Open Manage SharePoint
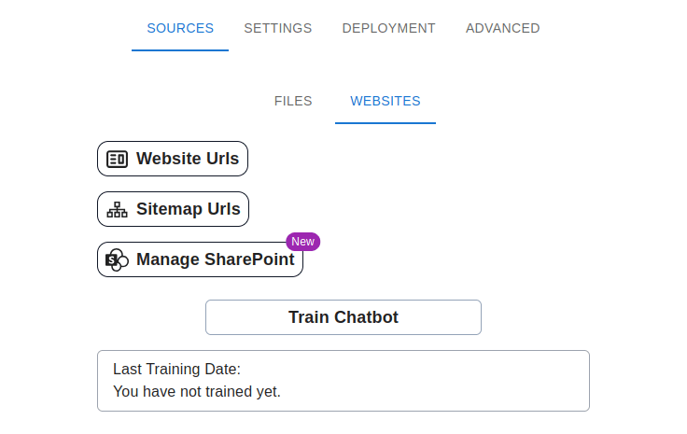The height and width of the screenshot is (434, 687). click(215, 259)
